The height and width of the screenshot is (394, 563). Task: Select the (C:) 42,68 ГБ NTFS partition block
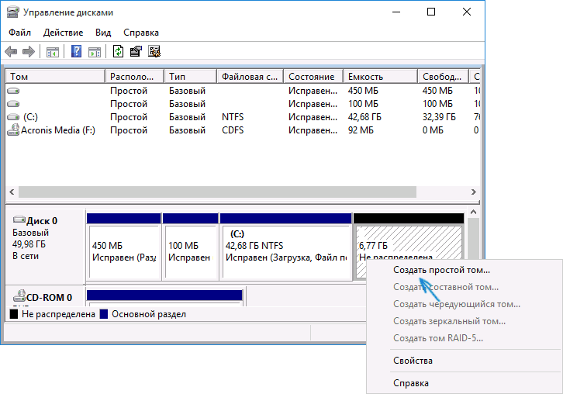coord(286,247)
